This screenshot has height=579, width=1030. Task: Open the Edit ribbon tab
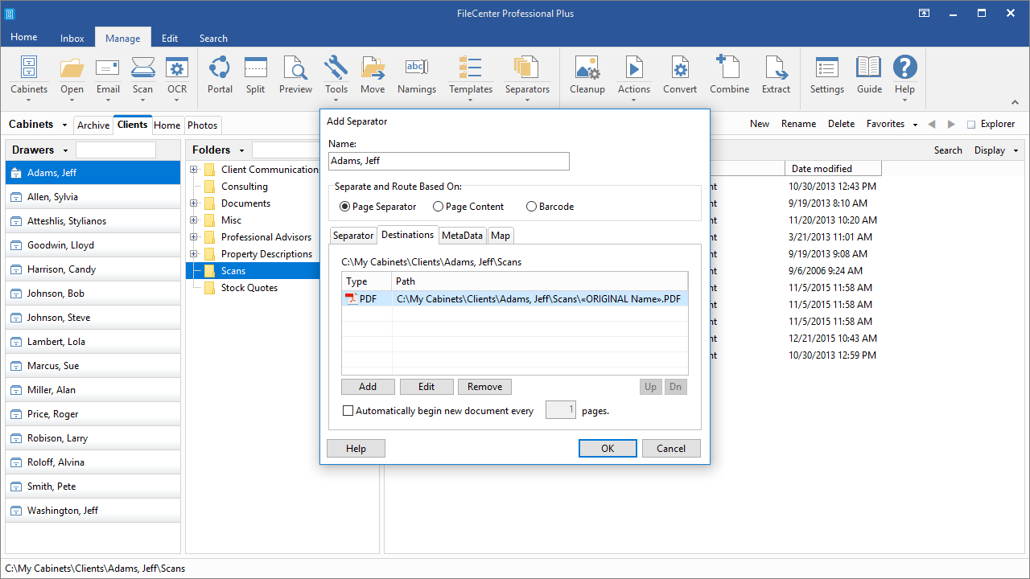pyautogui.click(x=170, y=38)
